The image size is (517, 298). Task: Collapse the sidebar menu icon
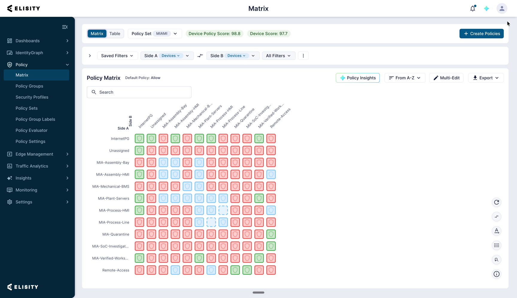65,27
